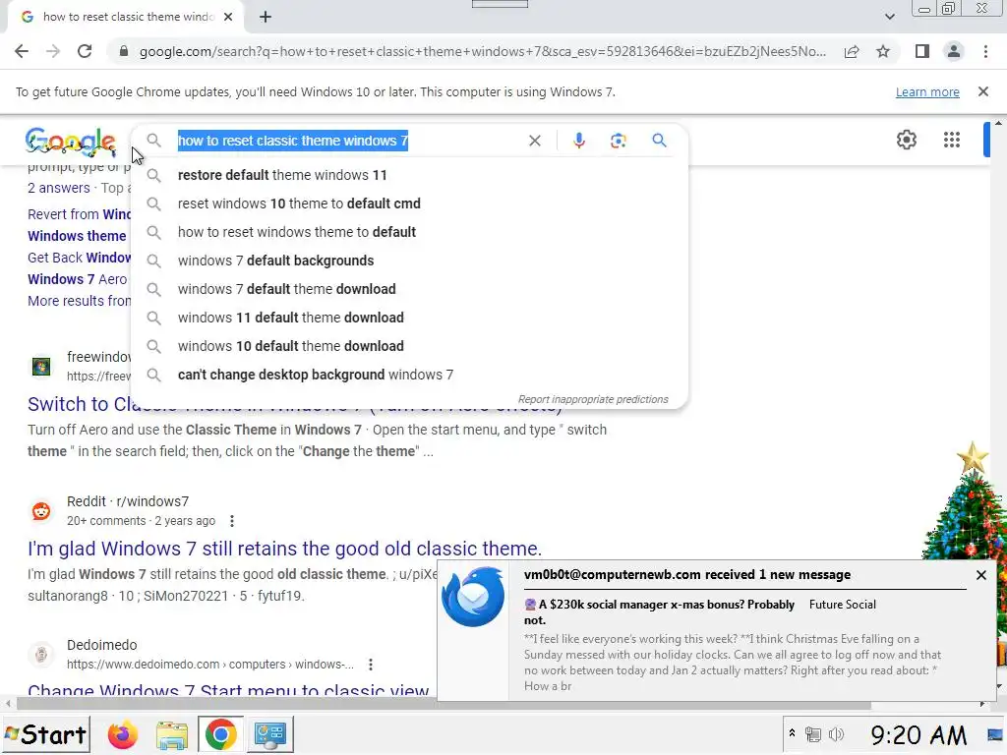Click the network tray icon
This screenshot has height=755, width=1007.
[x=813, y=734]
